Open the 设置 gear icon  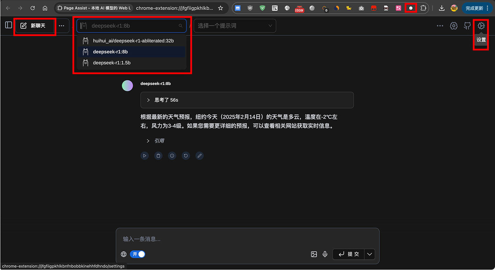(x=481, y=26)
